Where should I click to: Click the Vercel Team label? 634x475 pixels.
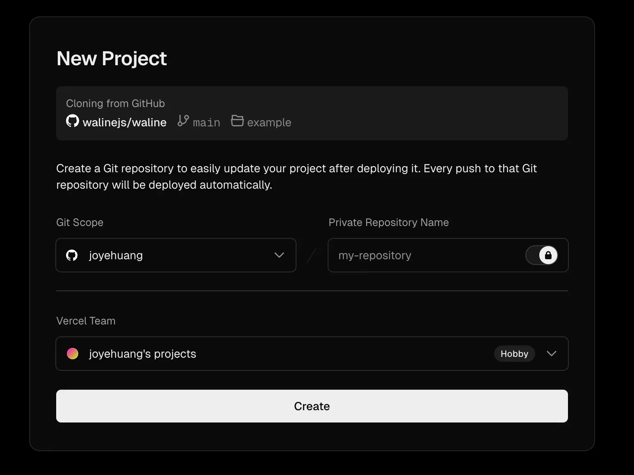coord(86,321)
